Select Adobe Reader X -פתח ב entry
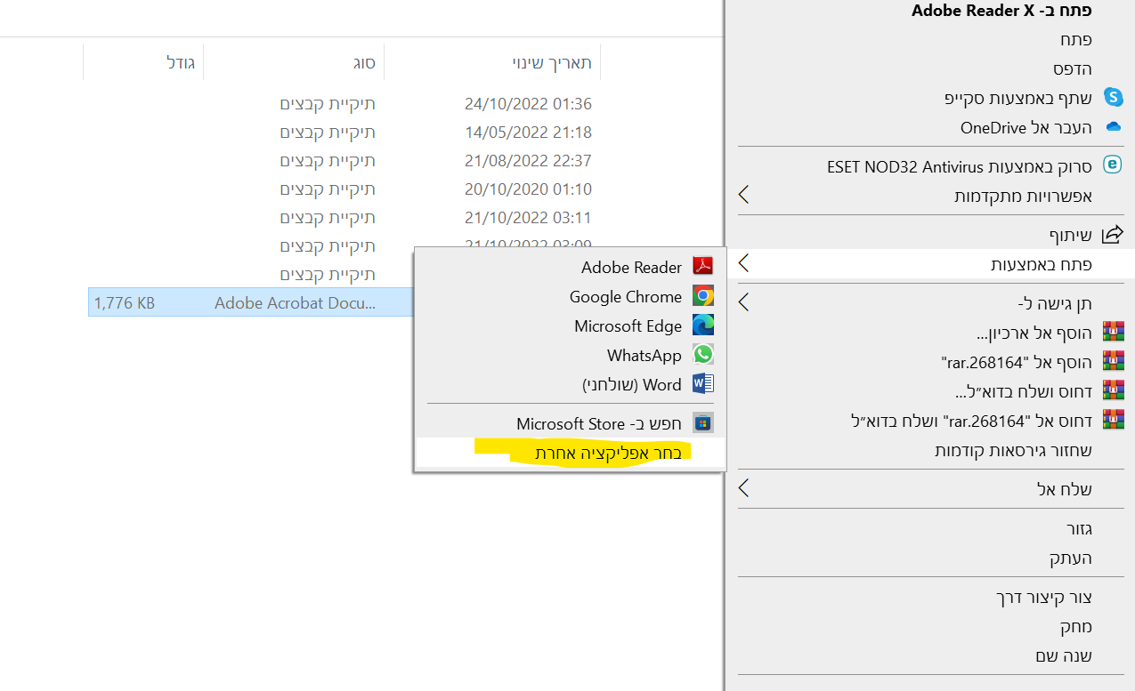The image size is (1135, 691). point(1001,11)
